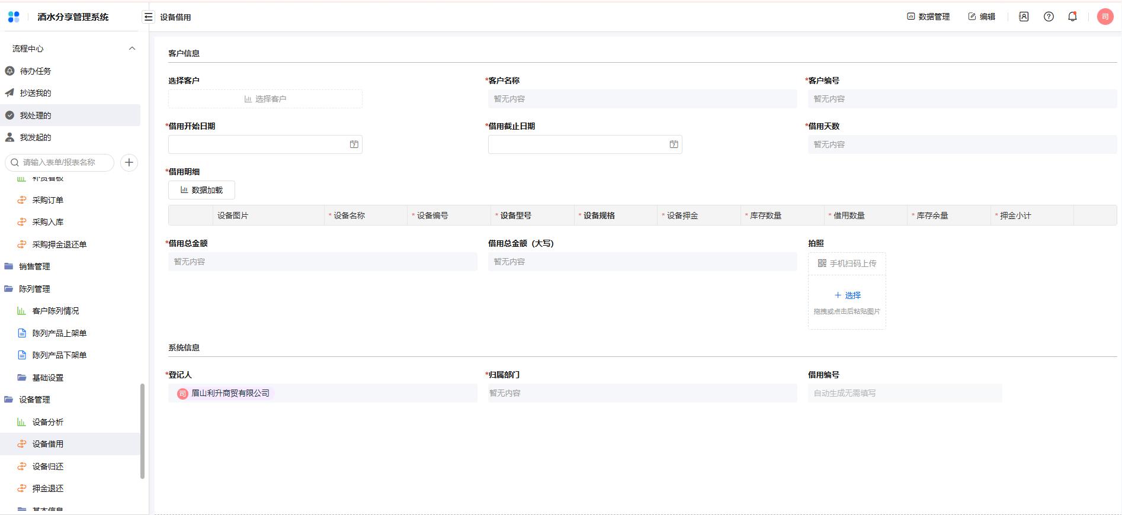Click the 编辑 button in the header
This screenshot has height=515, width=1122.
pyautogui.click(x=982, y=17)
